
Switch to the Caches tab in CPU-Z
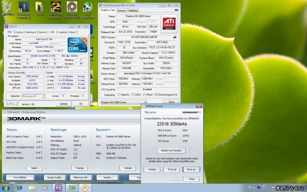(19, 32)
